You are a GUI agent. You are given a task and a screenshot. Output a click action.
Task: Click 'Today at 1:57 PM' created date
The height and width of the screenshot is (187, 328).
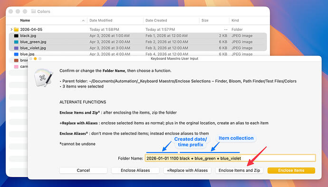(160, 29)
